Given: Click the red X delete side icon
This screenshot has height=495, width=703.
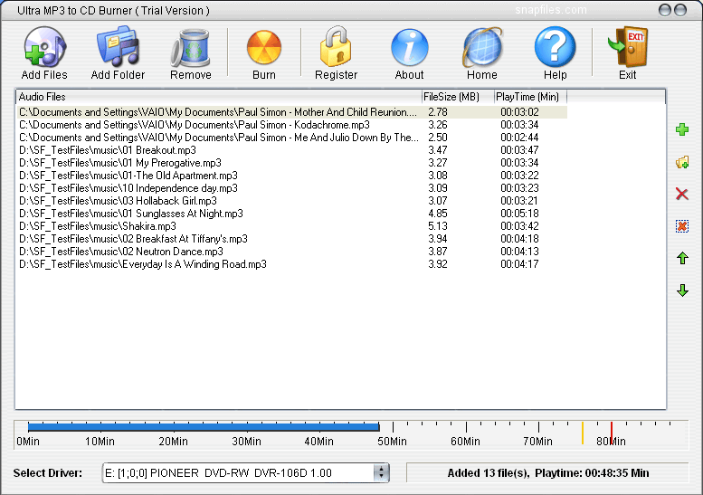Looking at the screenshot, I should pos(682,194).
